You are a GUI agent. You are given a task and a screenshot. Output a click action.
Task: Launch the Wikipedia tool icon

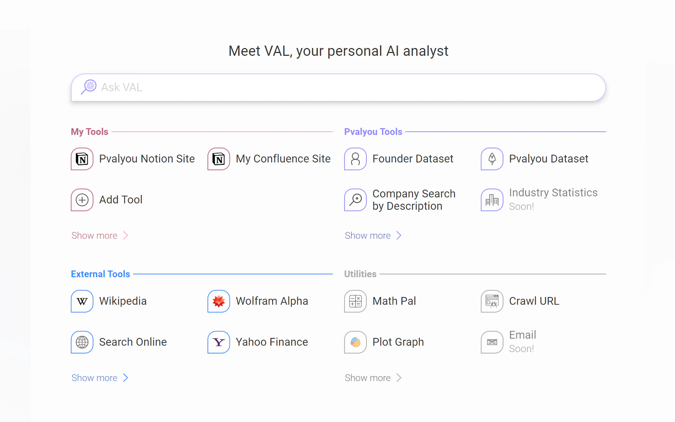(82, 301)
